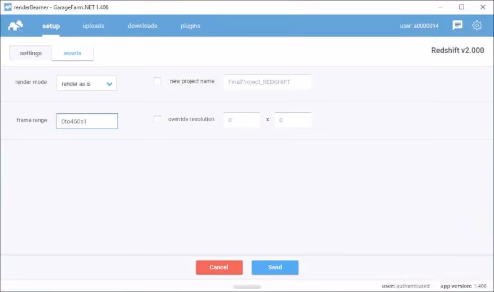Click the app version: 1.406 status text
Image resolution: width=494 pixels, height=292 pixels.
463,286
